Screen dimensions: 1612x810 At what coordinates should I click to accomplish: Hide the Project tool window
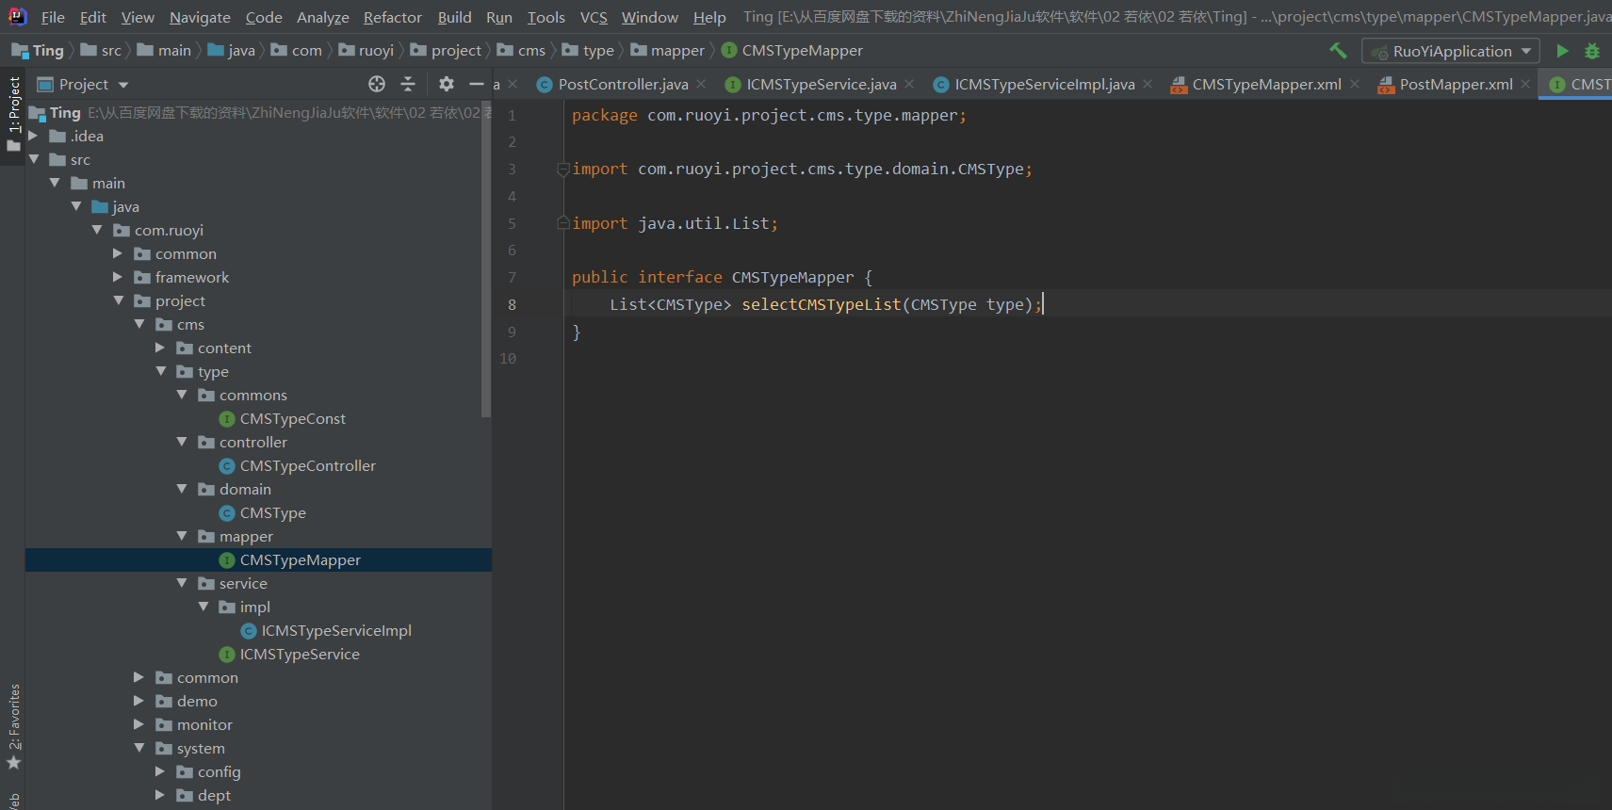(x=477, y=84)
